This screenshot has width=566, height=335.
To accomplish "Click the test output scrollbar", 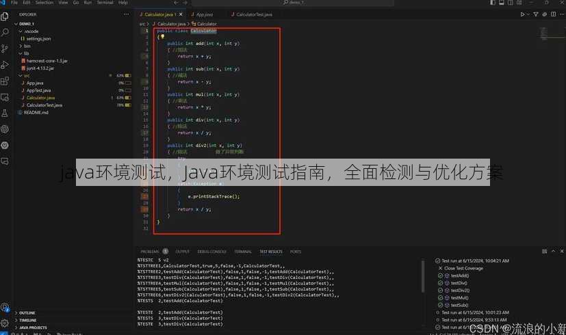I will [423, 276].
